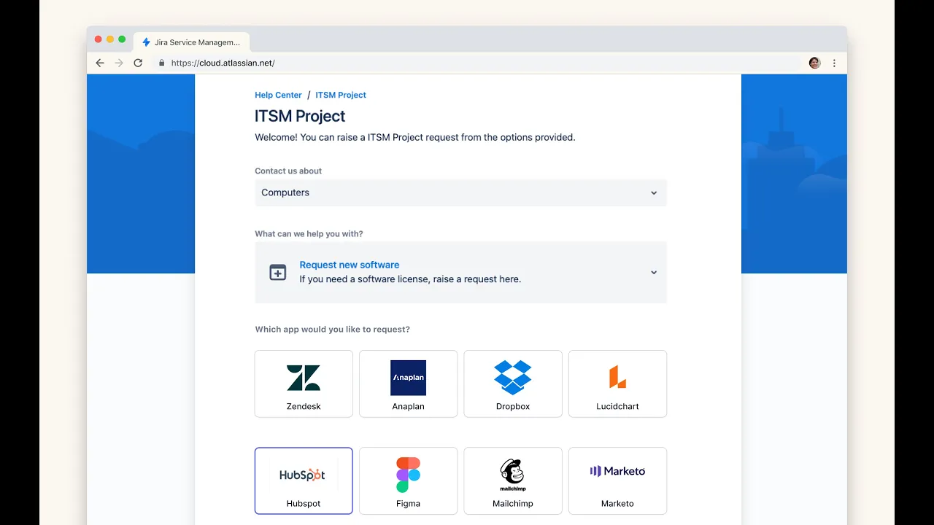
Task: Choose the Figma app icon
Action: tap(408, 475)
